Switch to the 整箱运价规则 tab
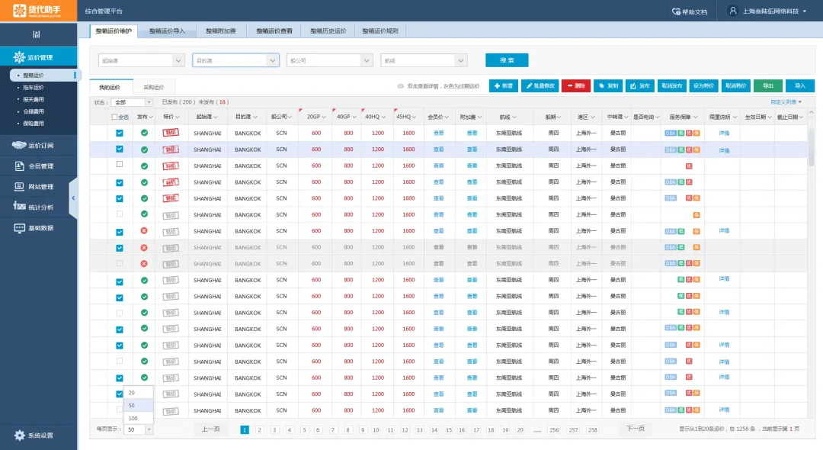 380,31
